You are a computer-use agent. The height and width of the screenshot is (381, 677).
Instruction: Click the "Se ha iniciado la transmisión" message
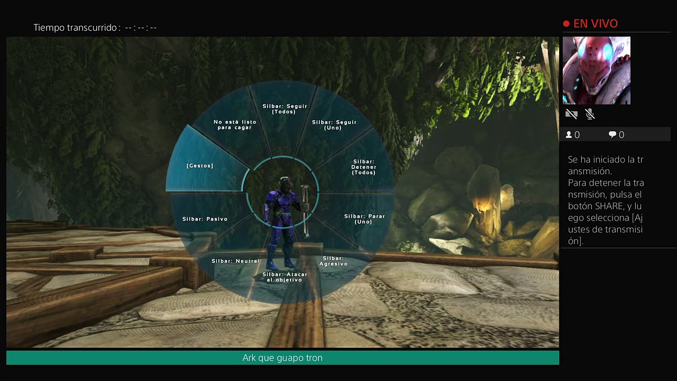click(x=606, y=165)
